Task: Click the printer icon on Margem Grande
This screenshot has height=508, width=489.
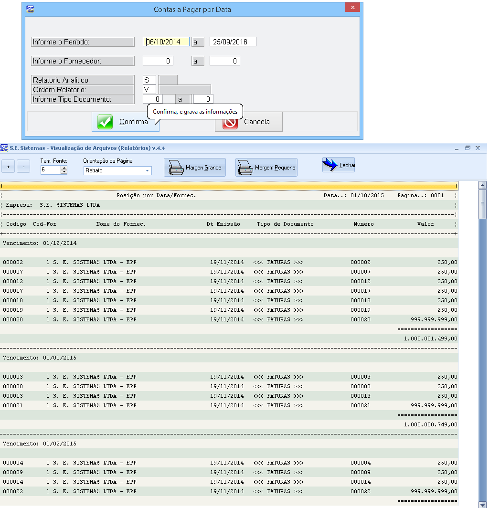Action: (176, 167)
